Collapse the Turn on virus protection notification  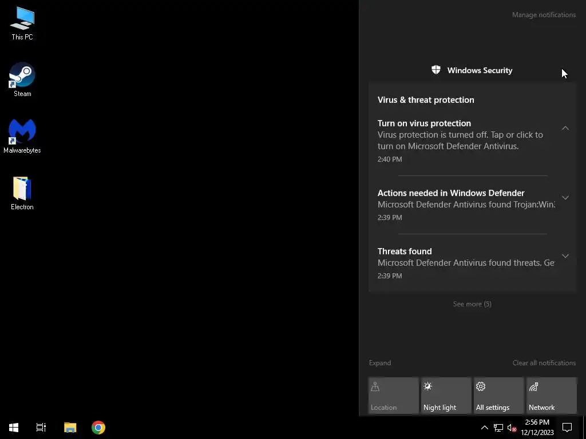click(565, 128)
